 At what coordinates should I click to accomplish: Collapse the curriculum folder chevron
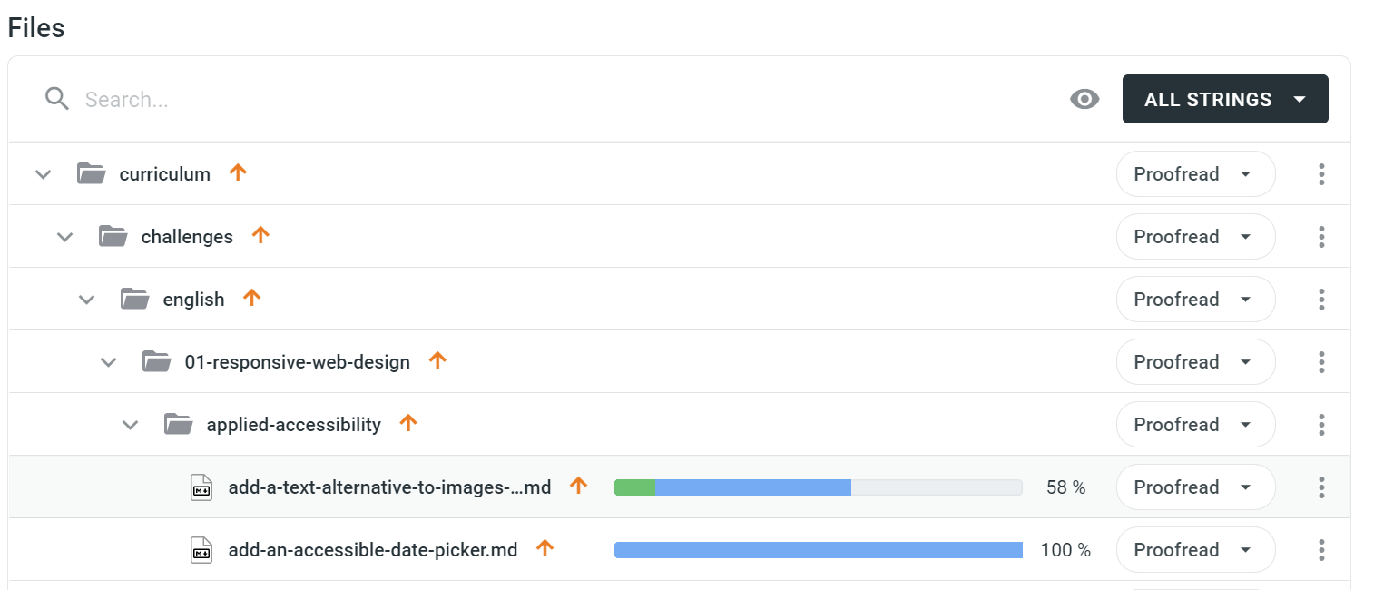[43, 174]
